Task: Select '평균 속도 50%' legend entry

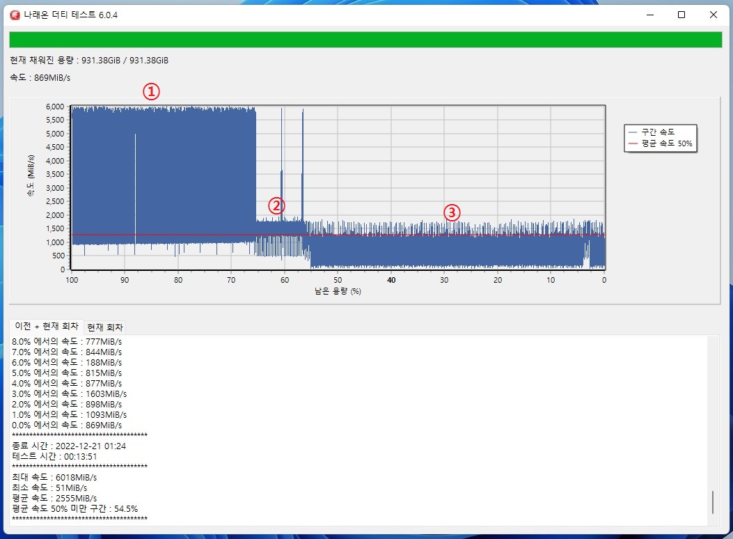Action: [x=660, y=143]
